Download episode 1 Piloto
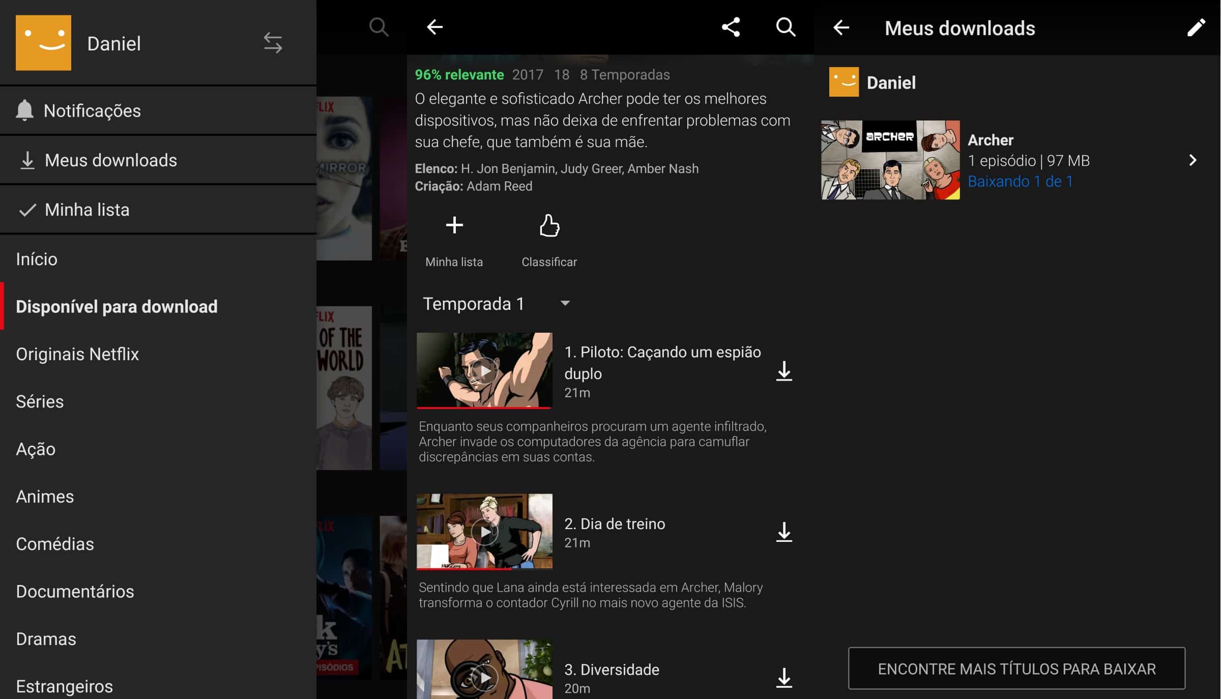Screen dimensions: 1221x699 point(784,371)
